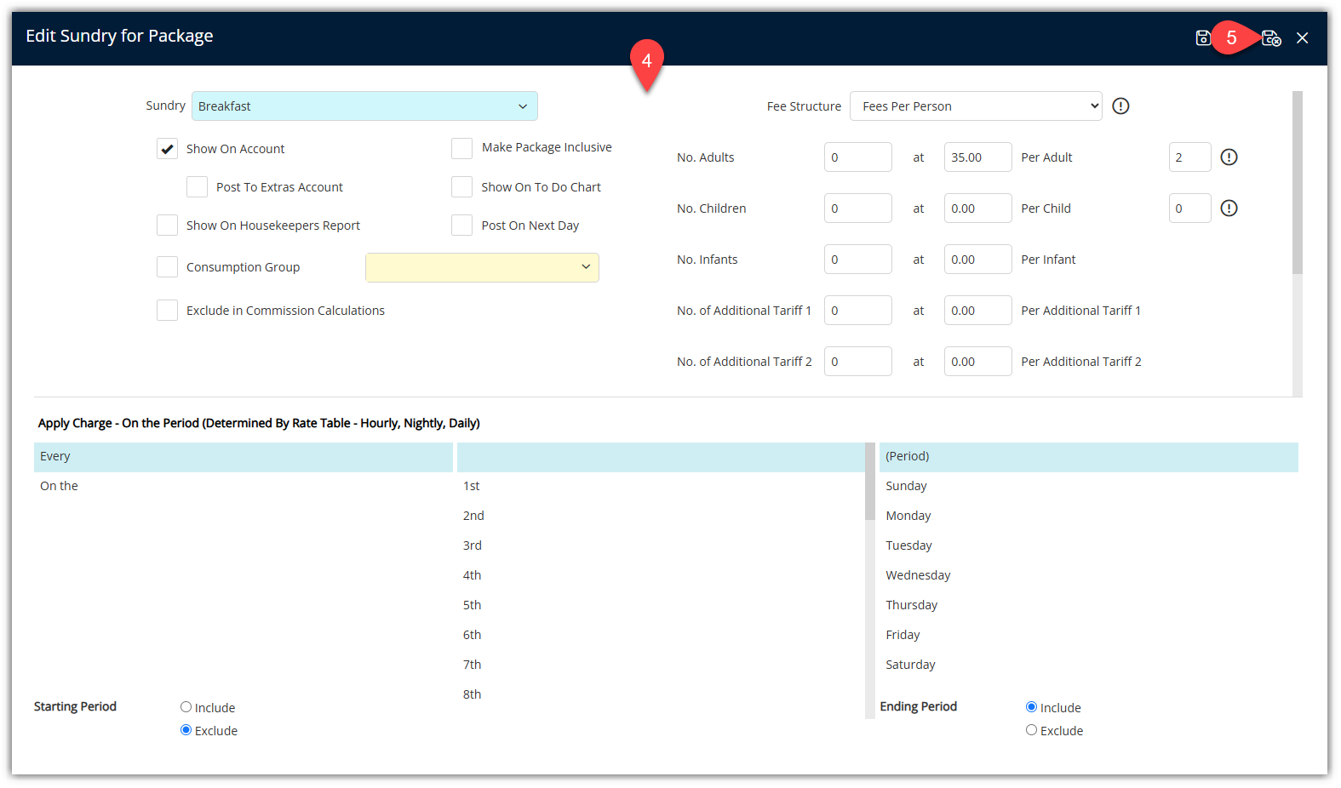Click the No. Infants quantity field
Image resolution: width=1341 pixels, height=788 pixels.
point(857,259)
